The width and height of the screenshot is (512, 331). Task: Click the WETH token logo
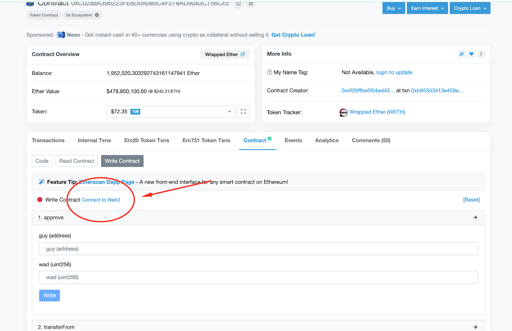pyautogui.click(x=343, y=112)
